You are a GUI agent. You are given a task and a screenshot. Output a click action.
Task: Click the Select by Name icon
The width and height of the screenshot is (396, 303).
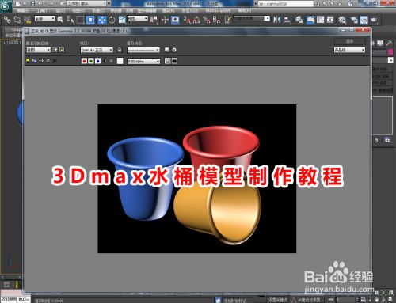(x=70, y=20)
